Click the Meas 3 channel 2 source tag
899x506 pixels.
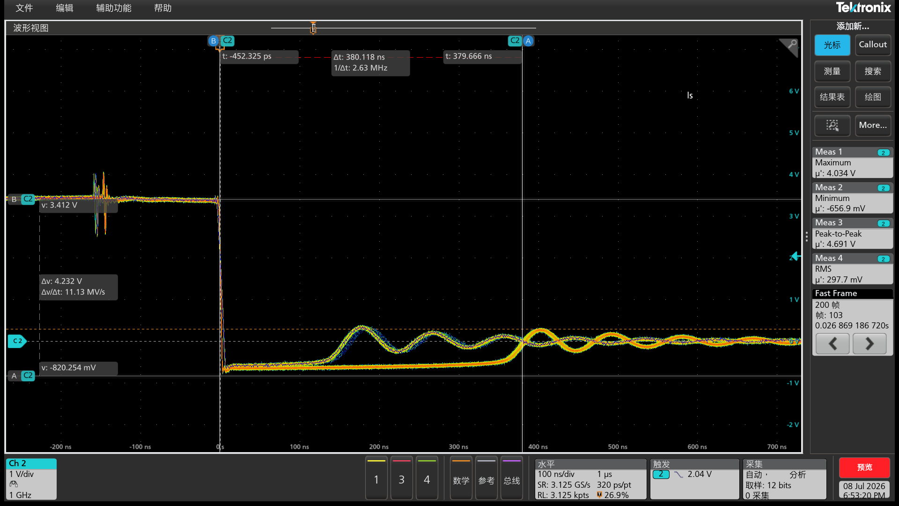[883, 223]
